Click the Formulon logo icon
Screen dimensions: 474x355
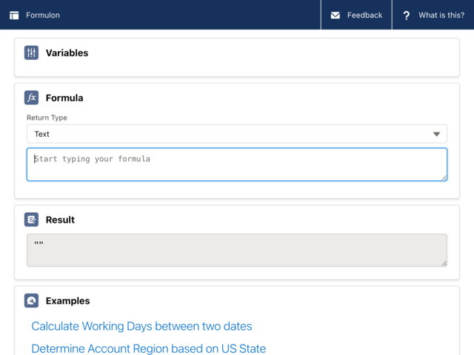click(x=14, y=15)
